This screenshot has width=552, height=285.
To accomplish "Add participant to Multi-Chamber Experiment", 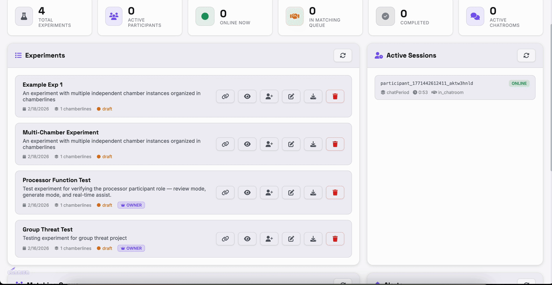I will click(x=270, y=144).
